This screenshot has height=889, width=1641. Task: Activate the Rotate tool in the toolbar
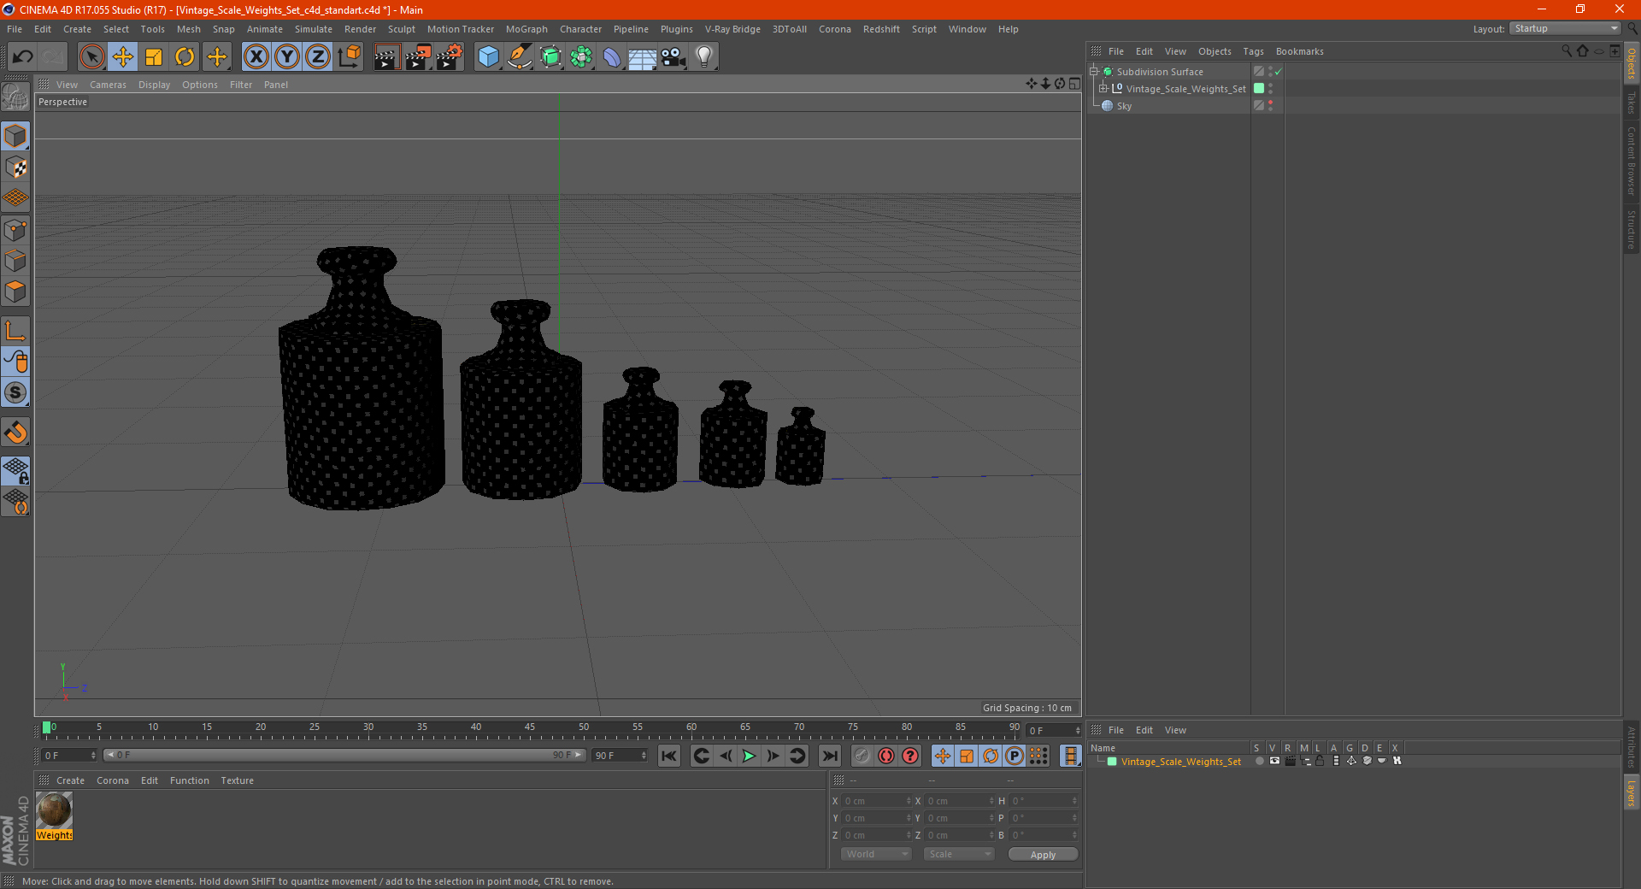tap(185, 57)
